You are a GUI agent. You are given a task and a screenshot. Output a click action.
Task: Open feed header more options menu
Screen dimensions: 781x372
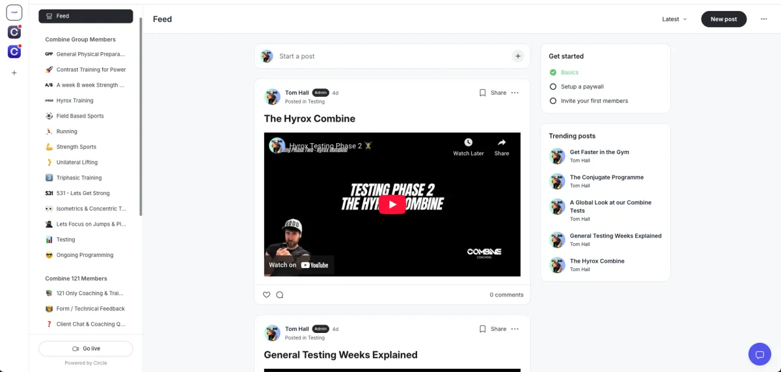click(763, 20)
